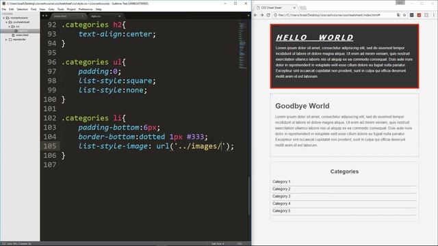Image resolution: width=438 pixels, height=246 pixels.
Task: Open the Edit menu
Action: [x=11, y=9]
